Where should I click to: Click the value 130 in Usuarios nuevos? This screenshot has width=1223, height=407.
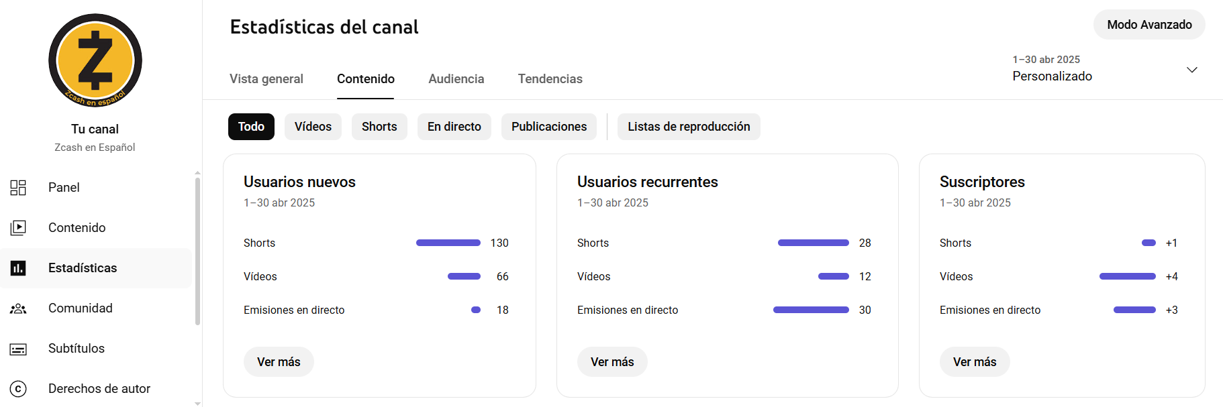tap(499, 243)
